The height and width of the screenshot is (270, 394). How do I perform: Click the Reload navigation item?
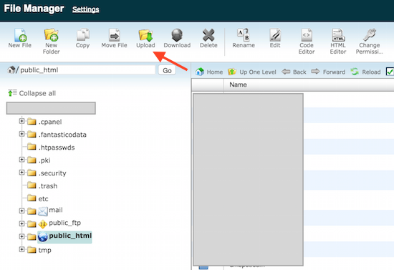365,72
